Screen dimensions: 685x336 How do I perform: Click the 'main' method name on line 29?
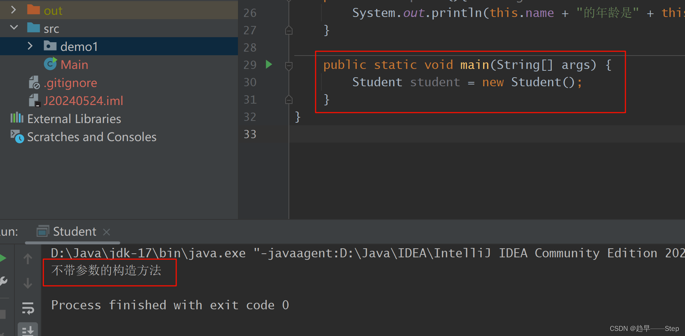[474, 65]
